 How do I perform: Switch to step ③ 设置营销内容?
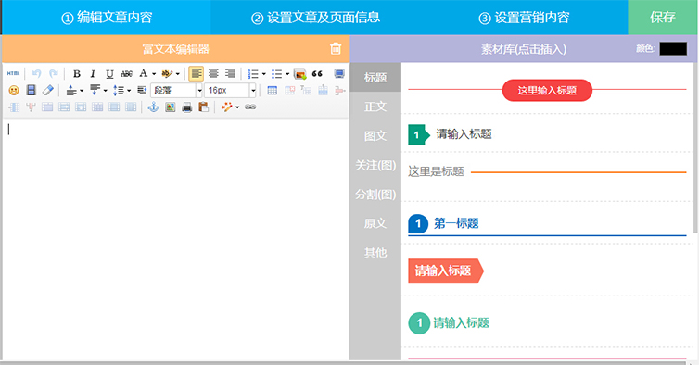click(525, 18)
